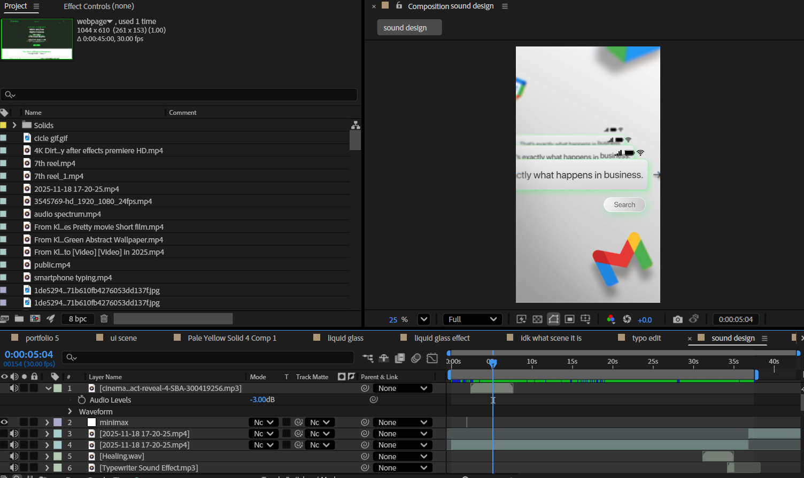
Task: Click the 8 bpc color depth button
Action: click(x=78, y=319)
